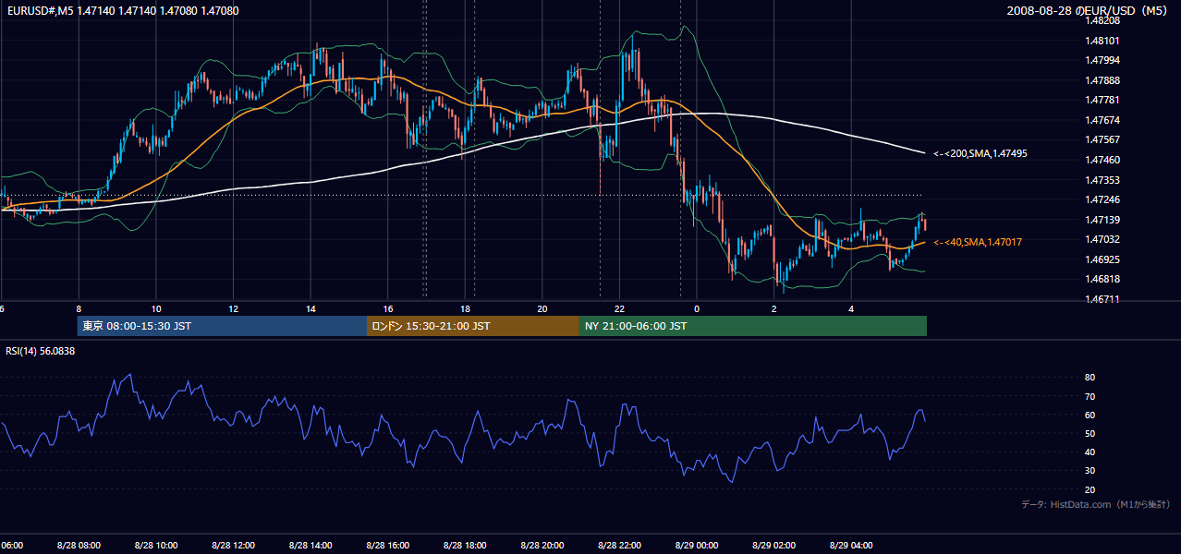Click the 8/28 22:00 date axis label
1181x554 pixels.
619,545
